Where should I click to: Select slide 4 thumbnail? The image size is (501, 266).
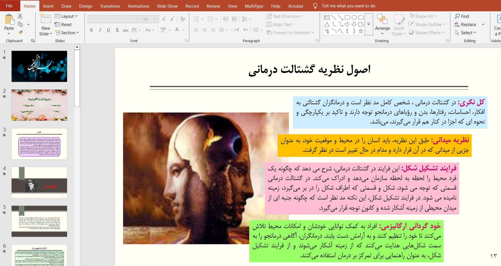(39, 182)
